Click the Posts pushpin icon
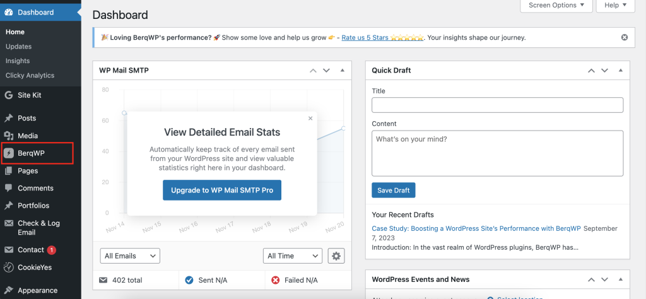646x299 pixels. point(9,118)
